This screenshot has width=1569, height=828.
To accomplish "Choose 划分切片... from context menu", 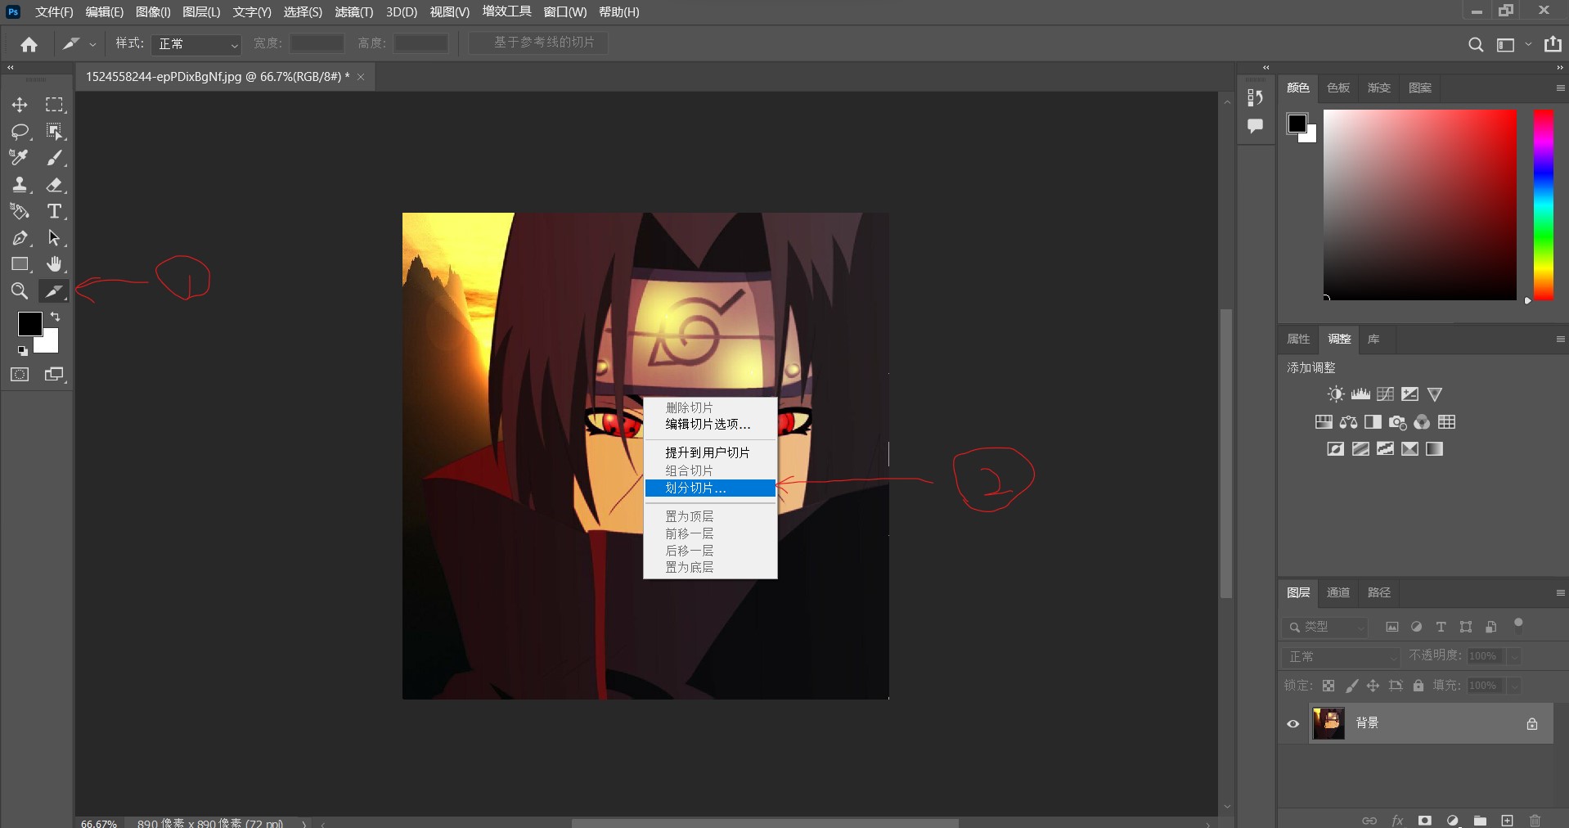I will click(x=710, y=488).
